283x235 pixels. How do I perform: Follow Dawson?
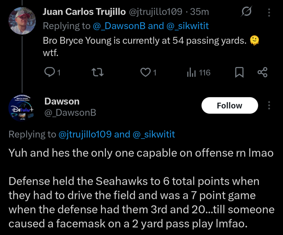(x=229, y=106)
